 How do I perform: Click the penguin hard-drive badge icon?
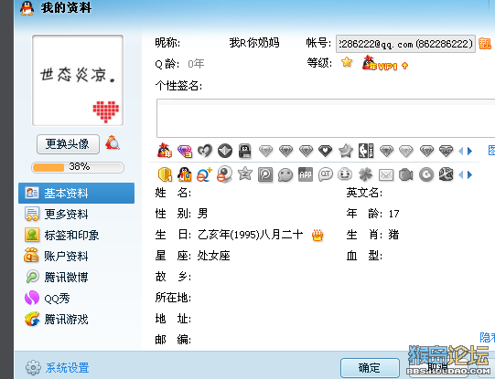tap(244, 151)
